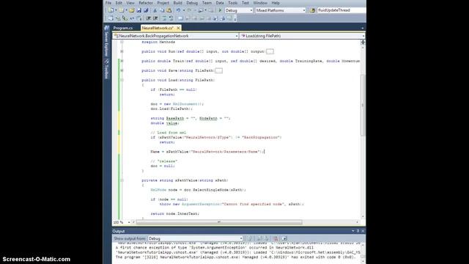This screenshot has width=469, height=264.
Task: Click the Open File folder icon
Action: (x=132, y=10)
